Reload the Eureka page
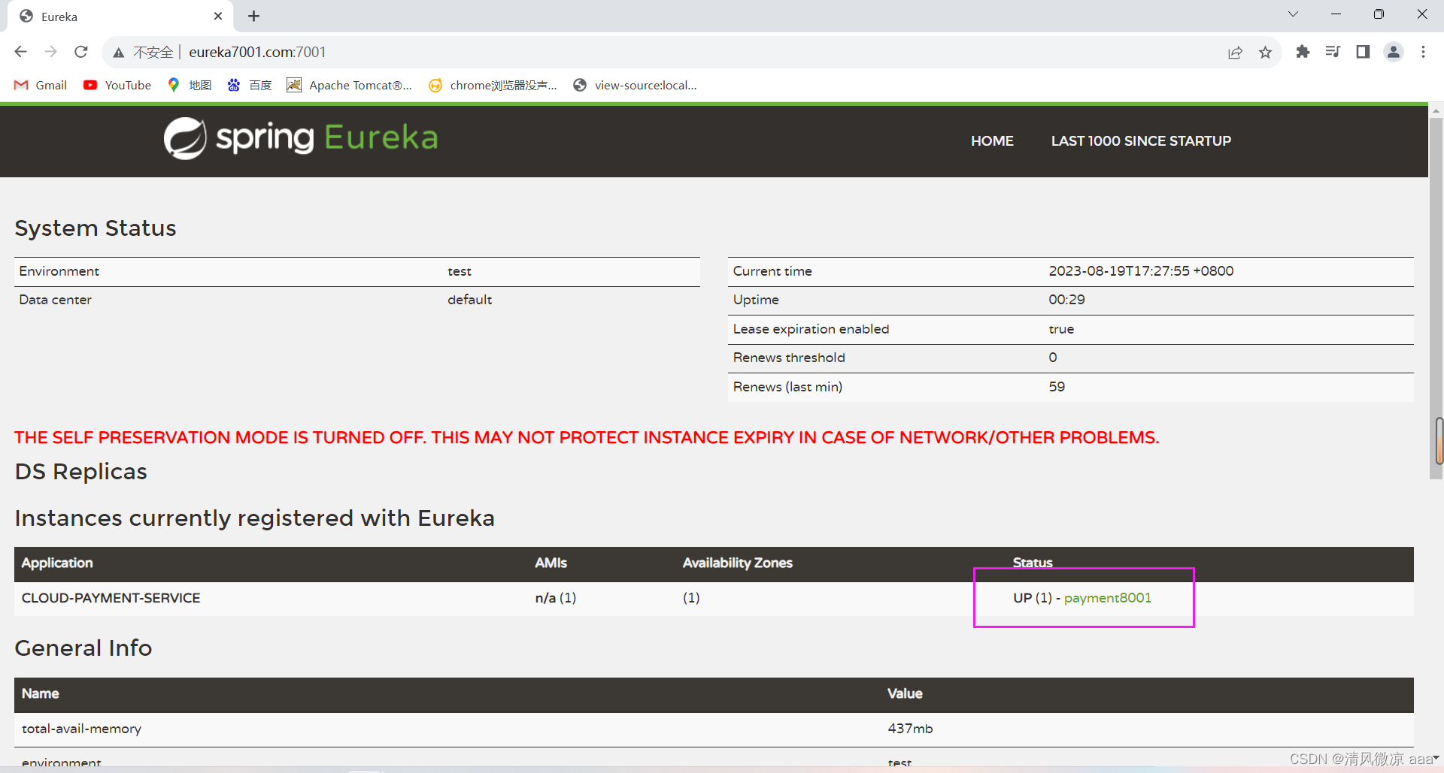The image size is (1444, 773). 81,52
